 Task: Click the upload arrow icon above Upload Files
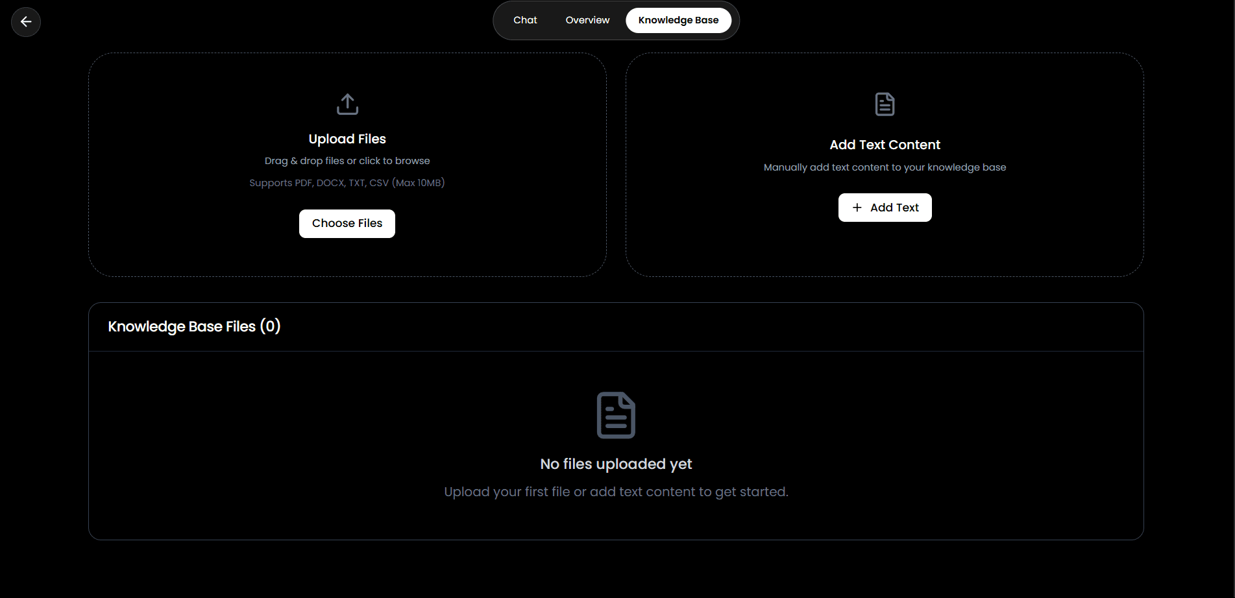point(347,104)
